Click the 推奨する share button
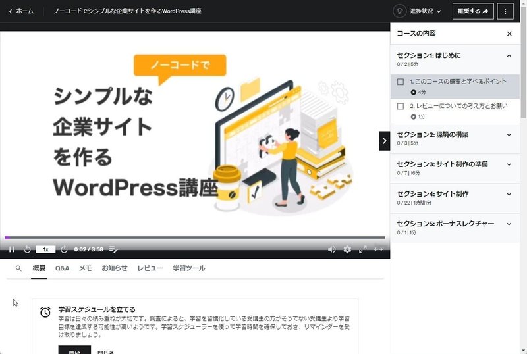 pos(473,11)
